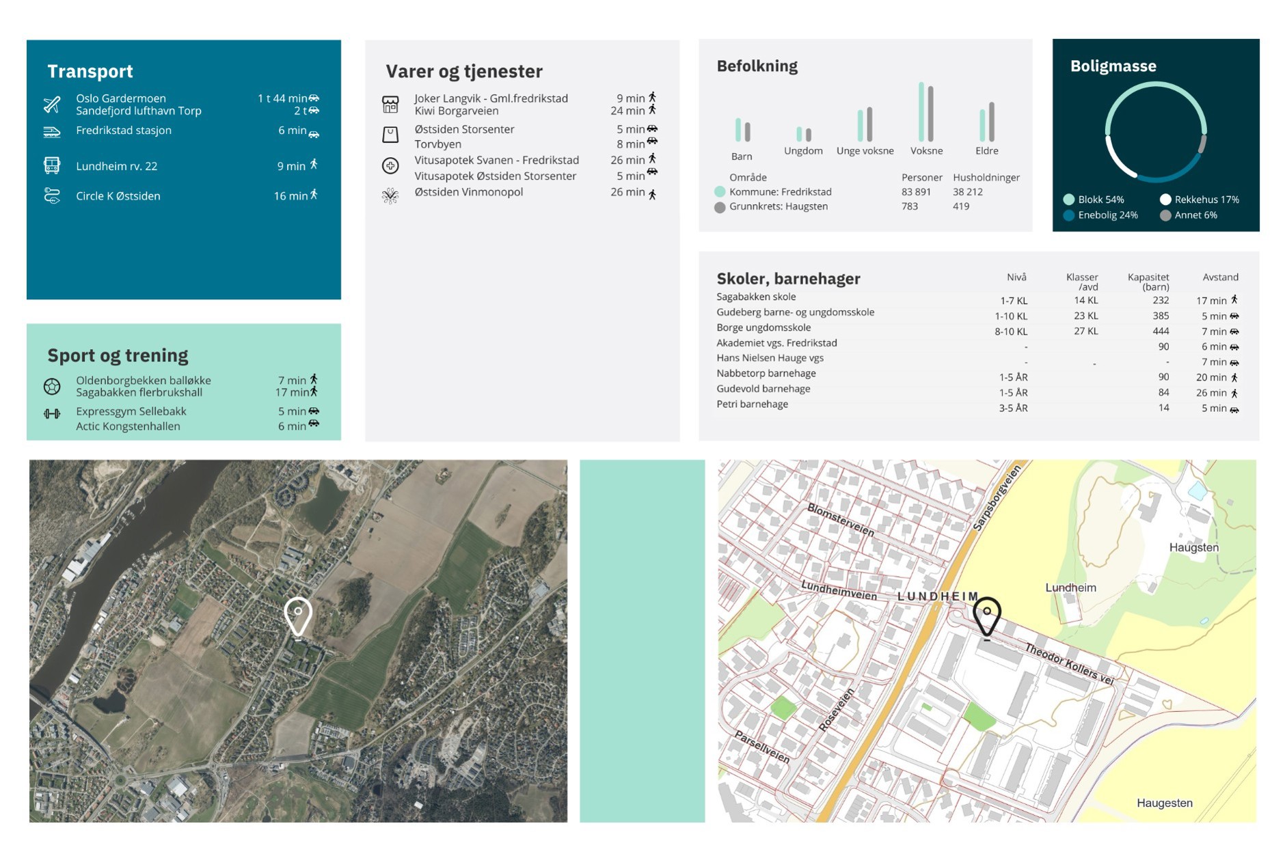Viewport: 1285px width, 856px height.
Task: Click the Boligmasse donut chart
Action: click(1155, 132)
